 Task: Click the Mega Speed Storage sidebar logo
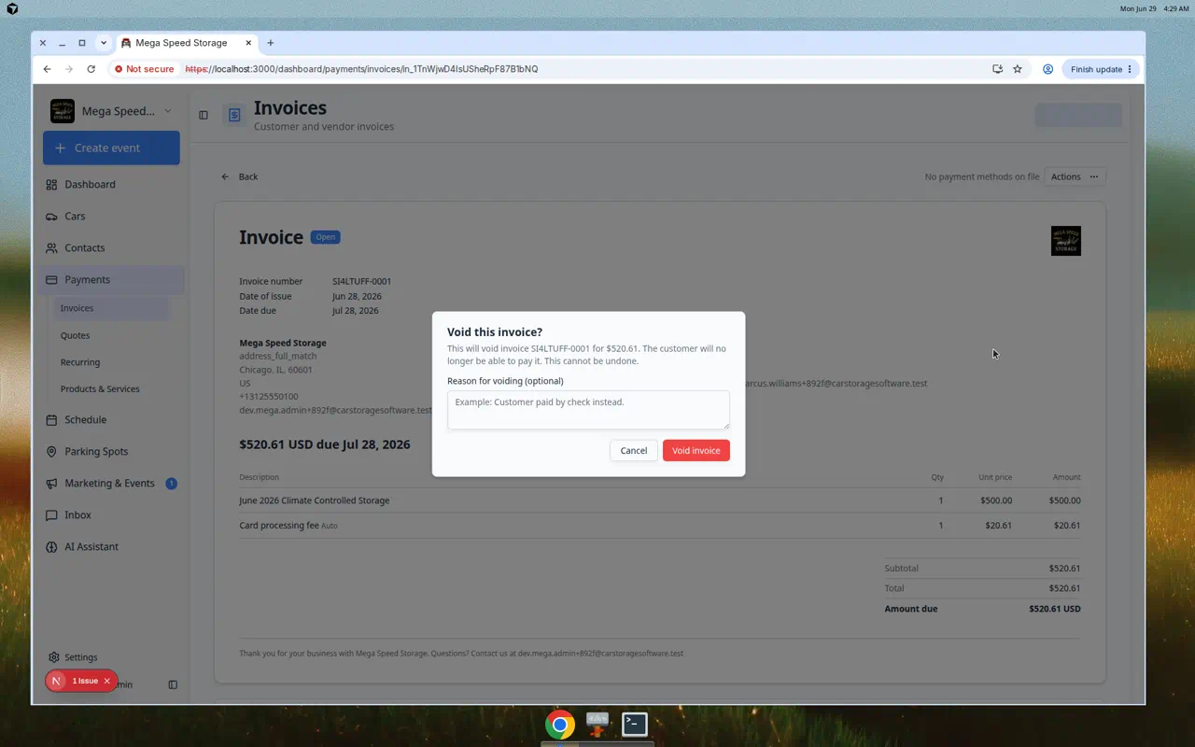point(63,111)
